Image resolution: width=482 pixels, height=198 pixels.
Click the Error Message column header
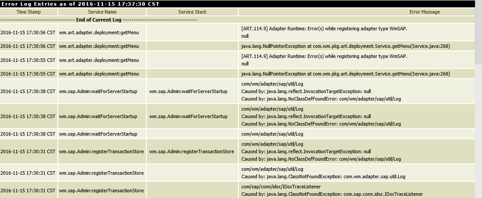(x=424, y=12)
